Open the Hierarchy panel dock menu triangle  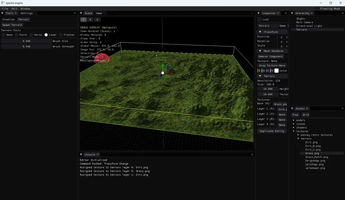tap(292, 13)
